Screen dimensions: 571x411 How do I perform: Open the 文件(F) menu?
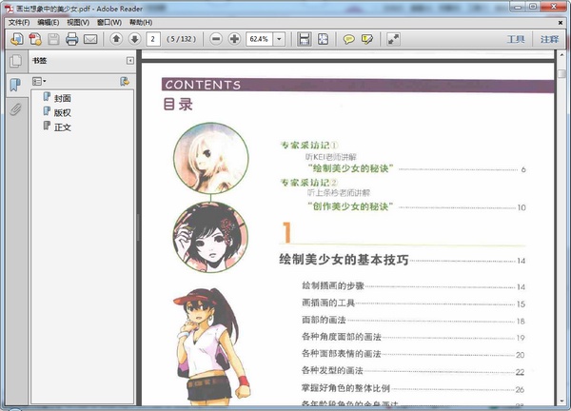pyautogui.click(x=19, y=22)
